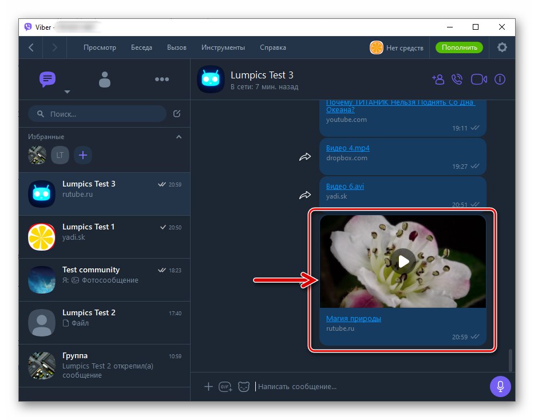Open the Магия природы link

click(354, 319)
